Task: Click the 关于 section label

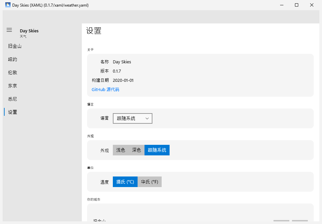Action: pyautogui.click(x=90, y=49)
